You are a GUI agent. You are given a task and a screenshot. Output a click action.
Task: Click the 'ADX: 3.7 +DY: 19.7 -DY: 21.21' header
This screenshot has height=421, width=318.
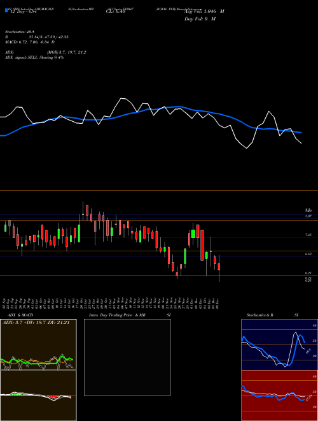pyautogui.click(x=36, y=322)
